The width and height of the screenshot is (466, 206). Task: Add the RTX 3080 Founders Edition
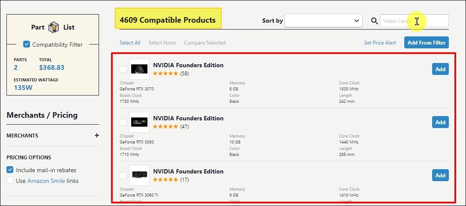(x=440, y=122)
